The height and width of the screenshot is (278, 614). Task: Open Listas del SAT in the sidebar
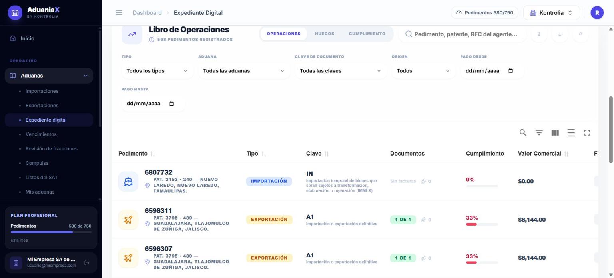(x=42, y=178)
